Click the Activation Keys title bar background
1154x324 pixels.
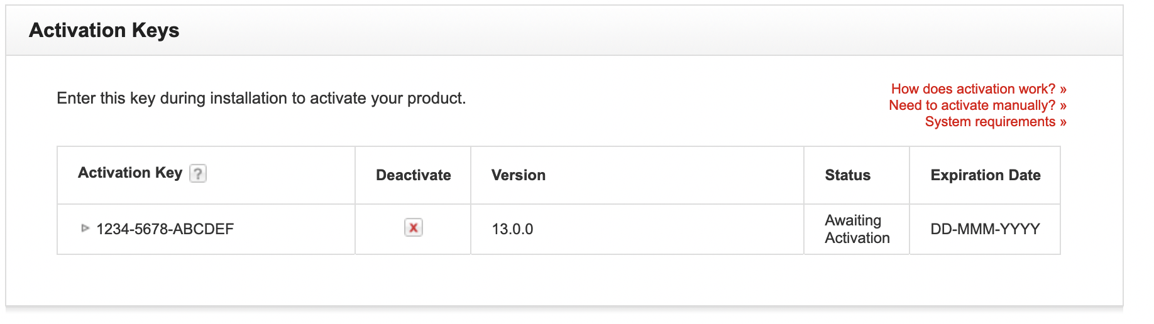(x=629, y=30)
